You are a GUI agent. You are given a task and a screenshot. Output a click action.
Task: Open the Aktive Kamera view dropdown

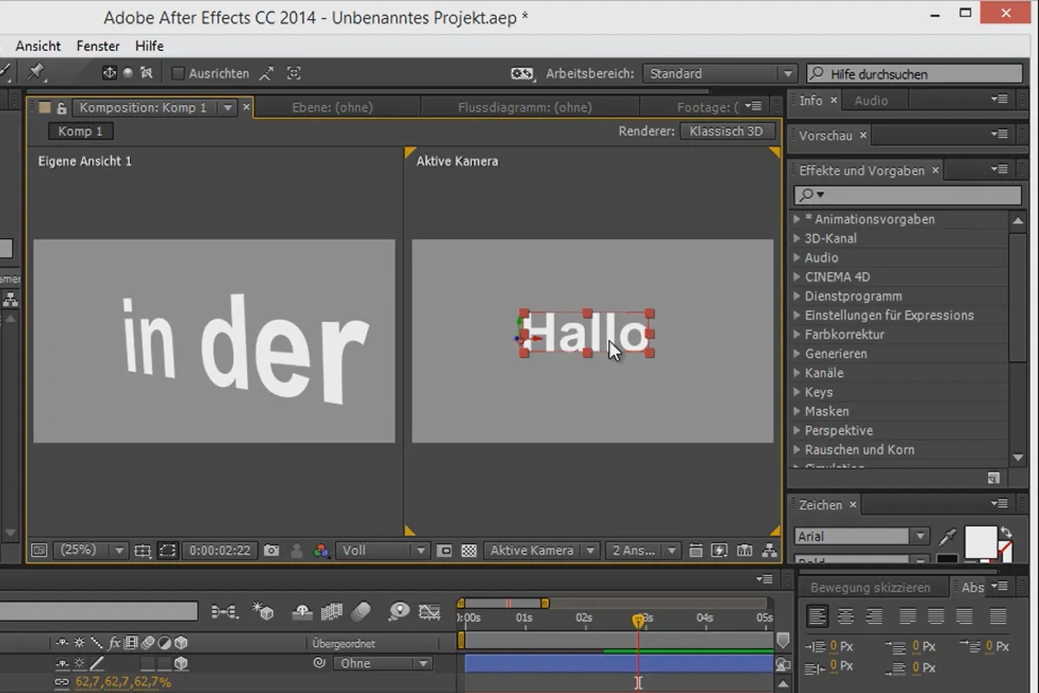541,550
